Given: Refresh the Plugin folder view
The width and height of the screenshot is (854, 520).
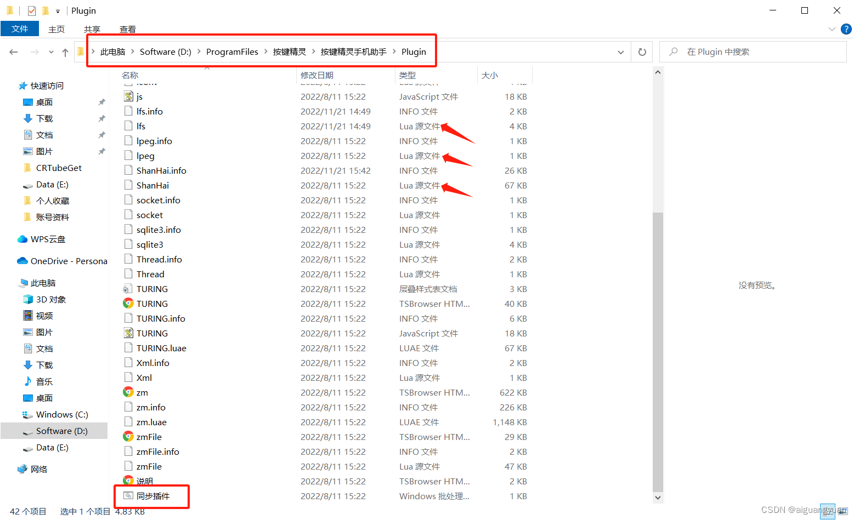Looking at the screenshot, I should tap(642, 52).
